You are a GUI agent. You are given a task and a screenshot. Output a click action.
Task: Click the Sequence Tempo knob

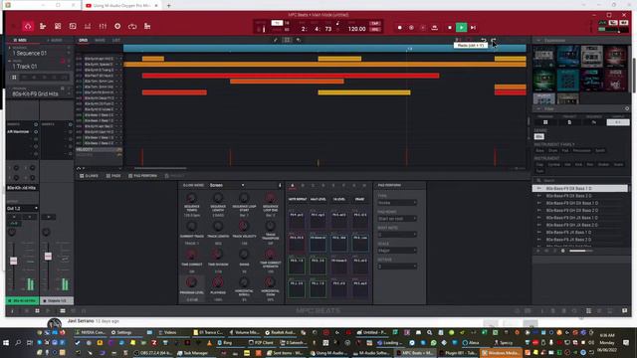[191, 198]
